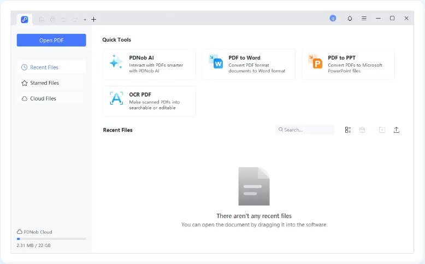Open the PDNob AI quick tool

pos(149,64)
